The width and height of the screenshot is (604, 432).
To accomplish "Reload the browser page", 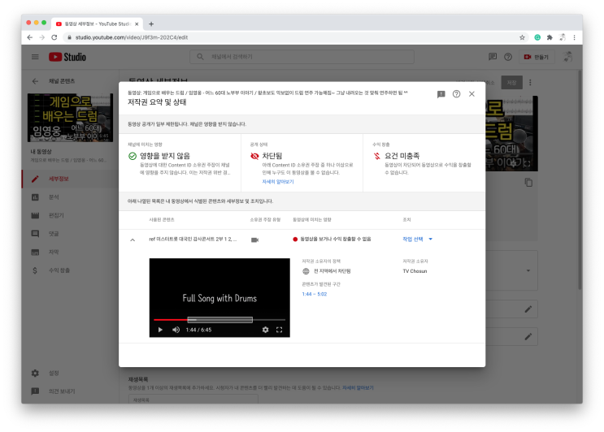I will pyautogui.click(x=54, y=37).
